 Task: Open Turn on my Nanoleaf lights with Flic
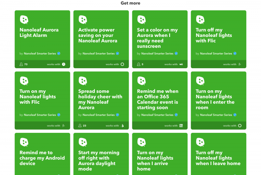coord(43,101)
